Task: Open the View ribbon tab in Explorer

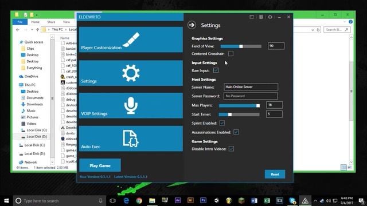Action: (67, 22)
